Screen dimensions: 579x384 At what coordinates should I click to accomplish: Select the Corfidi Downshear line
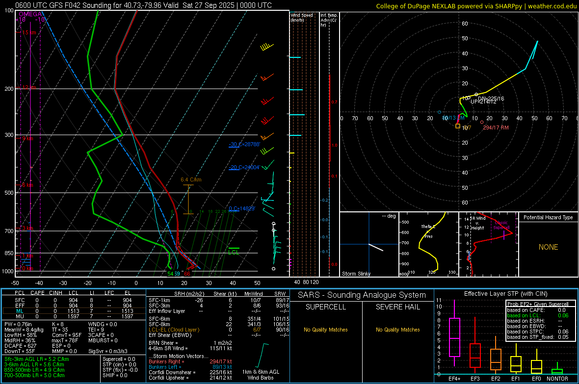tap(190, 372)
